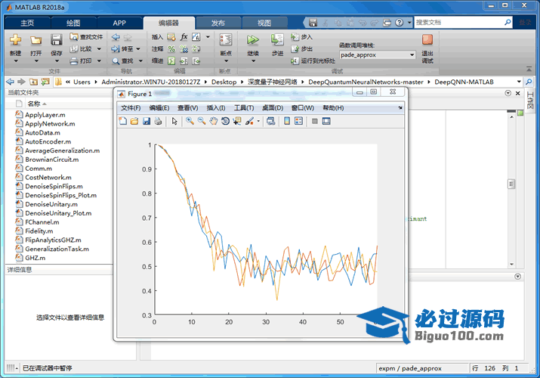Select the Zoom Out tool in Figure 1

(202, 121)
